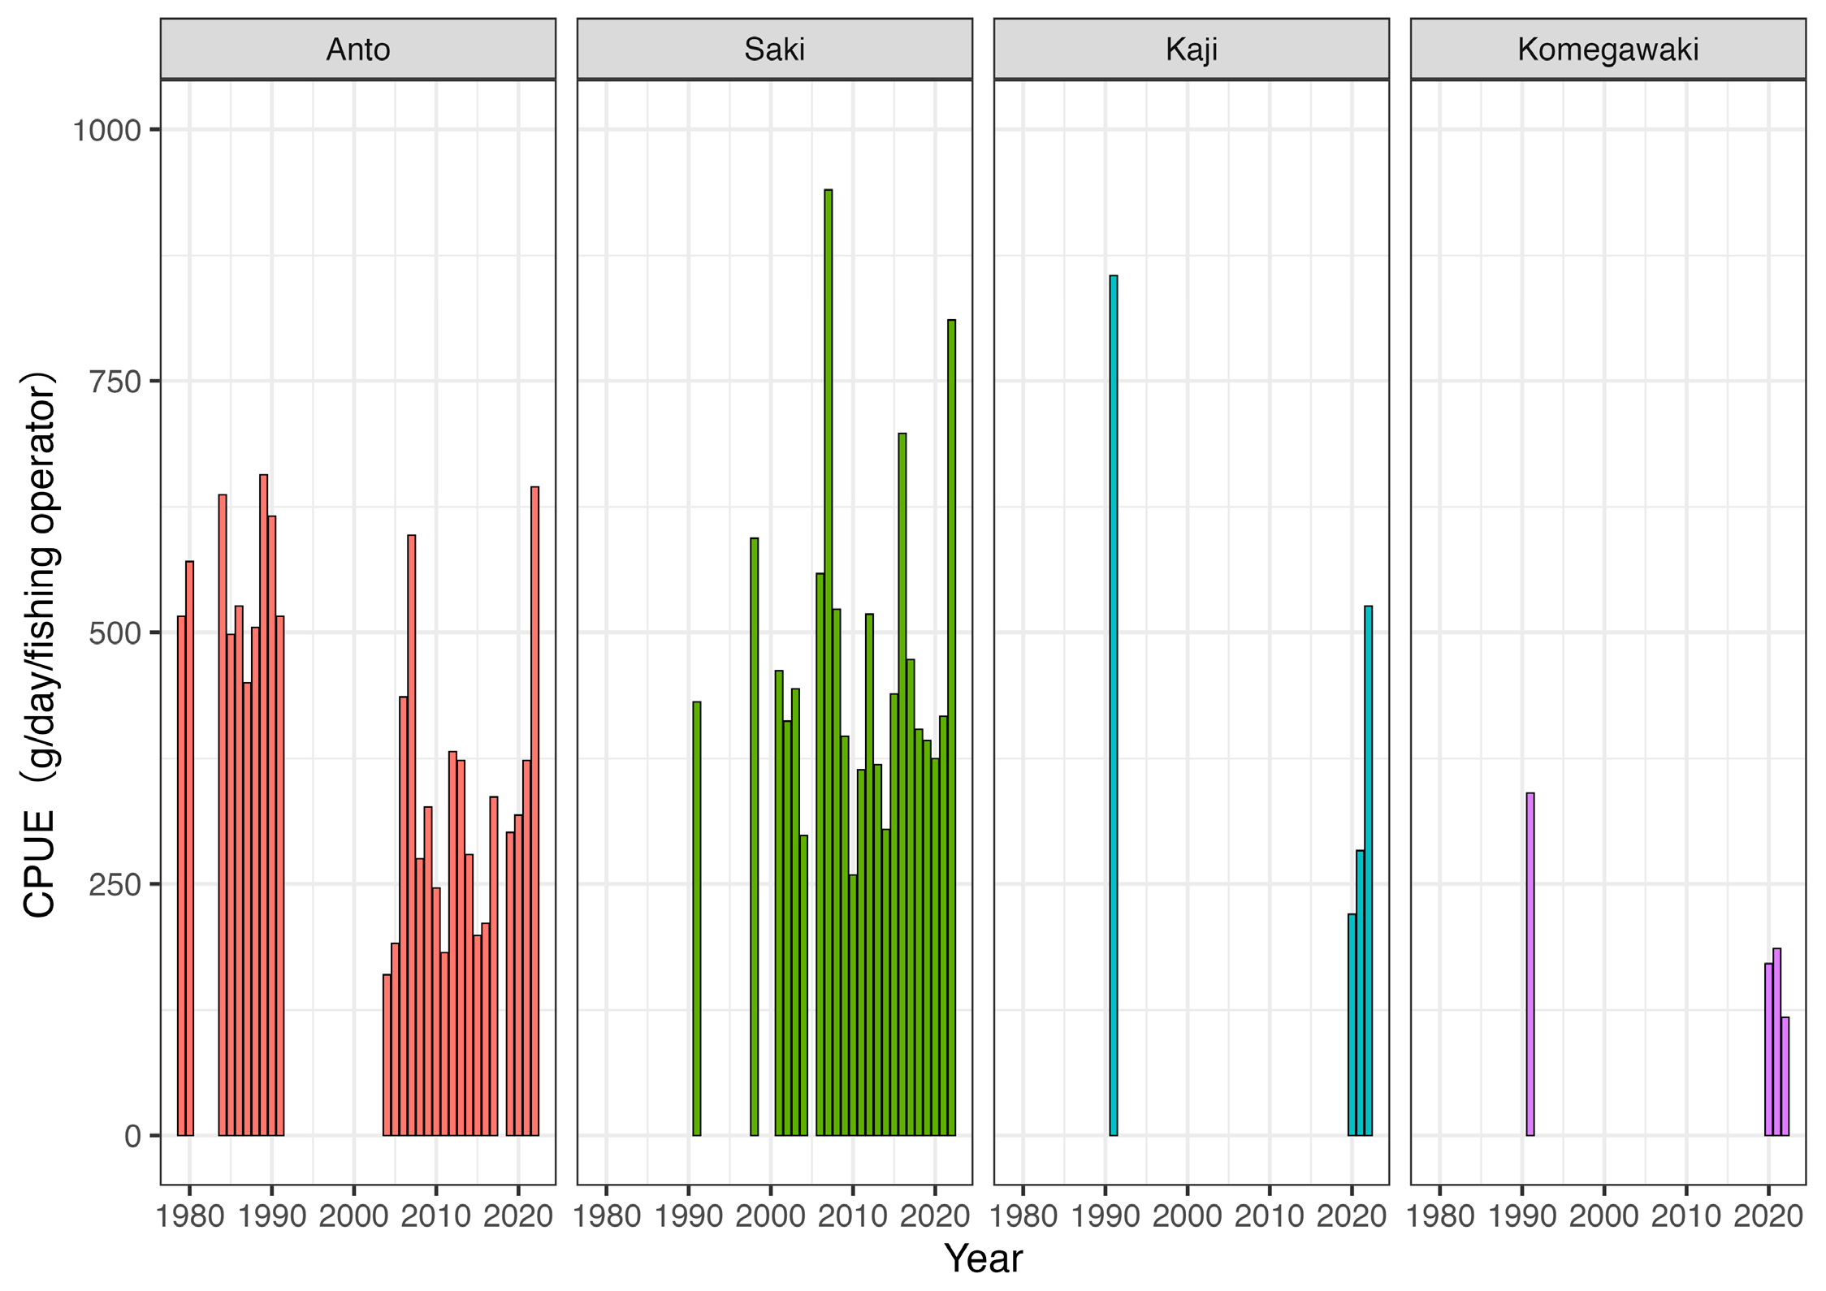Click the 500 y-axis tick label
This screenshot has width=1826, height=1291.
[115, 633]
